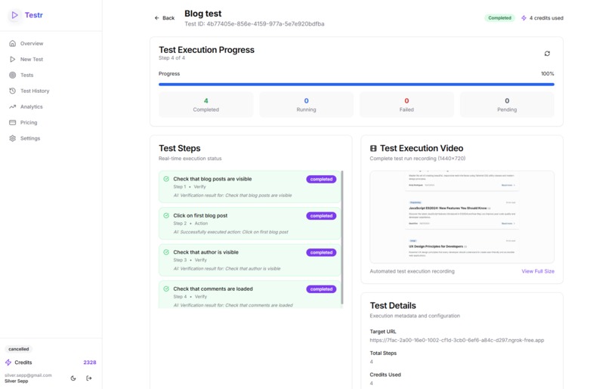Image resolution: width=609 pixels, height=389 pixels.
Task: Click the logout icon
Action: [89, 378]
